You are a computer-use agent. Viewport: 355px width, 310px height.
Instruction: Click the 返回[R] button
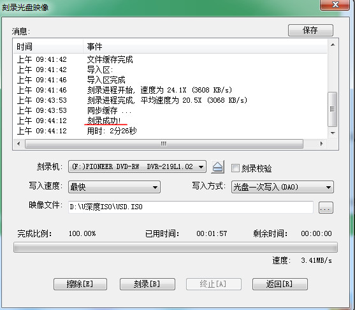280,284
